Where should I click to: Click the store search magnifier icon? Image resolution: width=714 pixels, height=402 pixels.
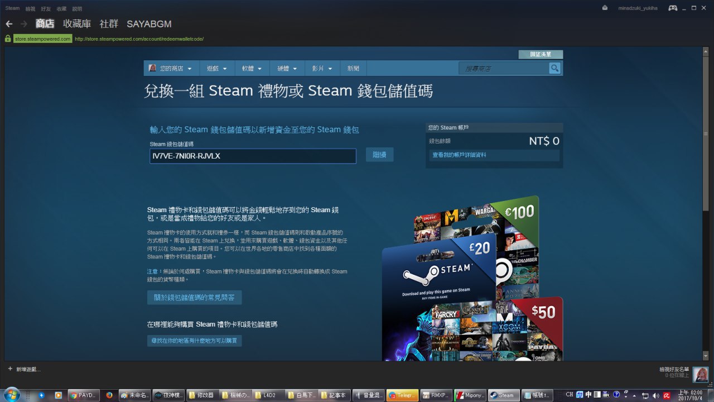click(x=554, y=68)
